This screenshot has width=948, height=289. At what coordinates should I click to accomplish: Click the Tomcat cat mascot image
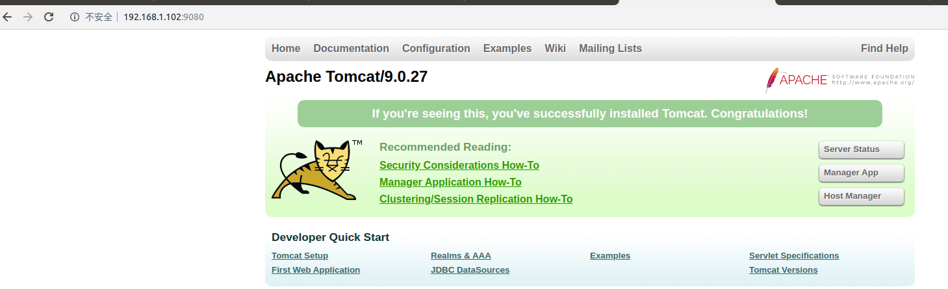(316, 170)
